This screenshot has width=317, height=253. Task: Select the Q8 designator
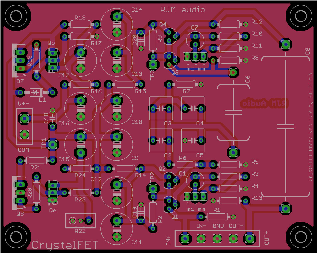(20, 213)
